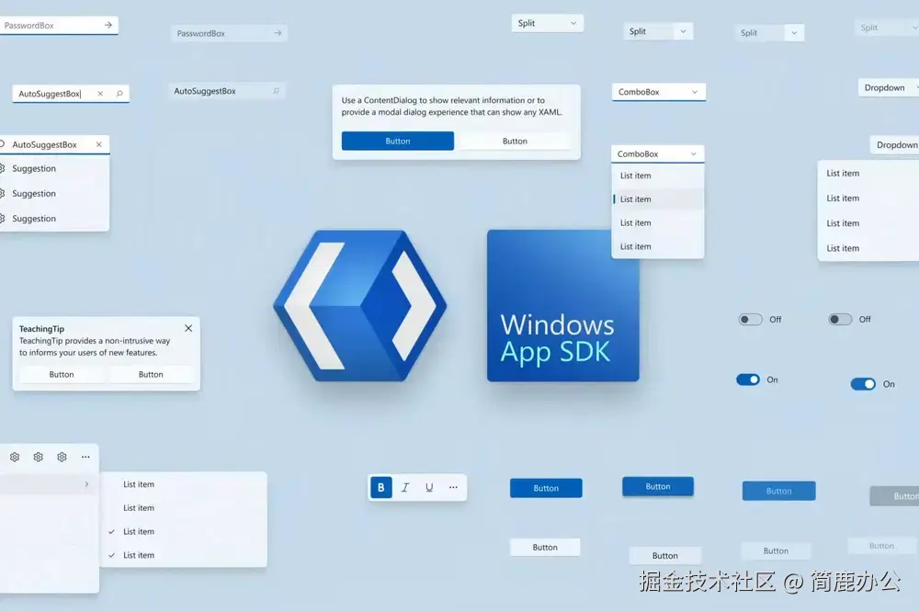The image size is (919, 612).
Task: Click the blue Button nearest the formatting toolbar
Action: [546, 488]
